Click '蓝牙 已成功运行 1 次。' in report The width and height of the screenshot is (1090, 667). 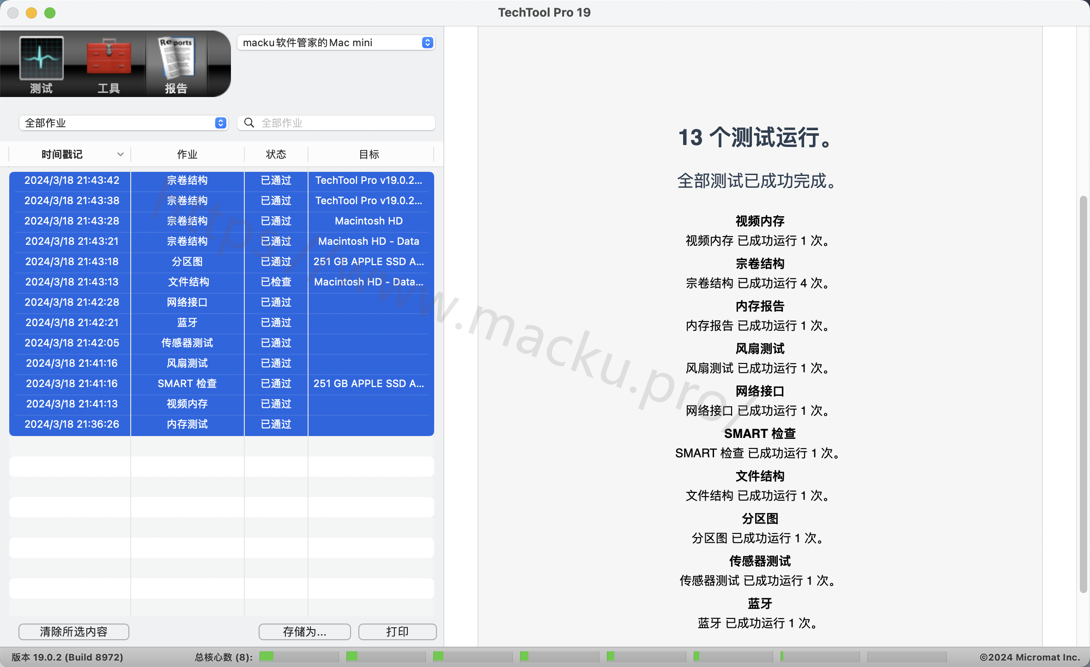point(757,623)
